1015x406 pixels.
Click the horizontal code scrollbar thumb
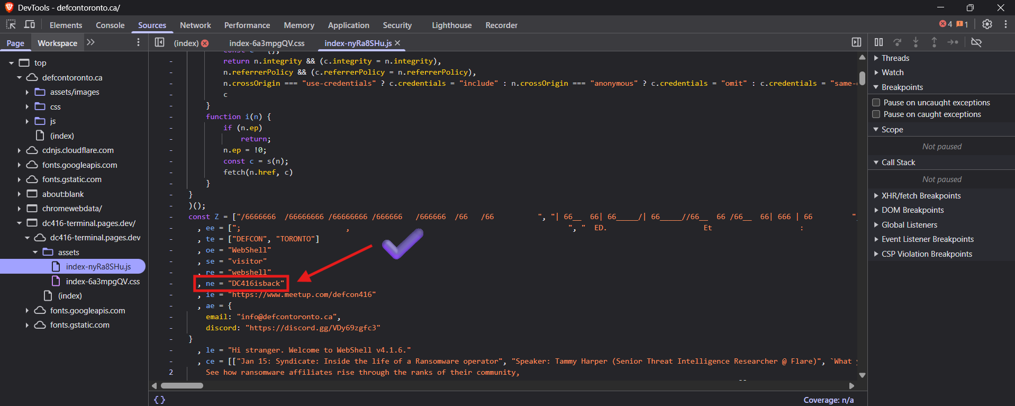tap(182, 385)
